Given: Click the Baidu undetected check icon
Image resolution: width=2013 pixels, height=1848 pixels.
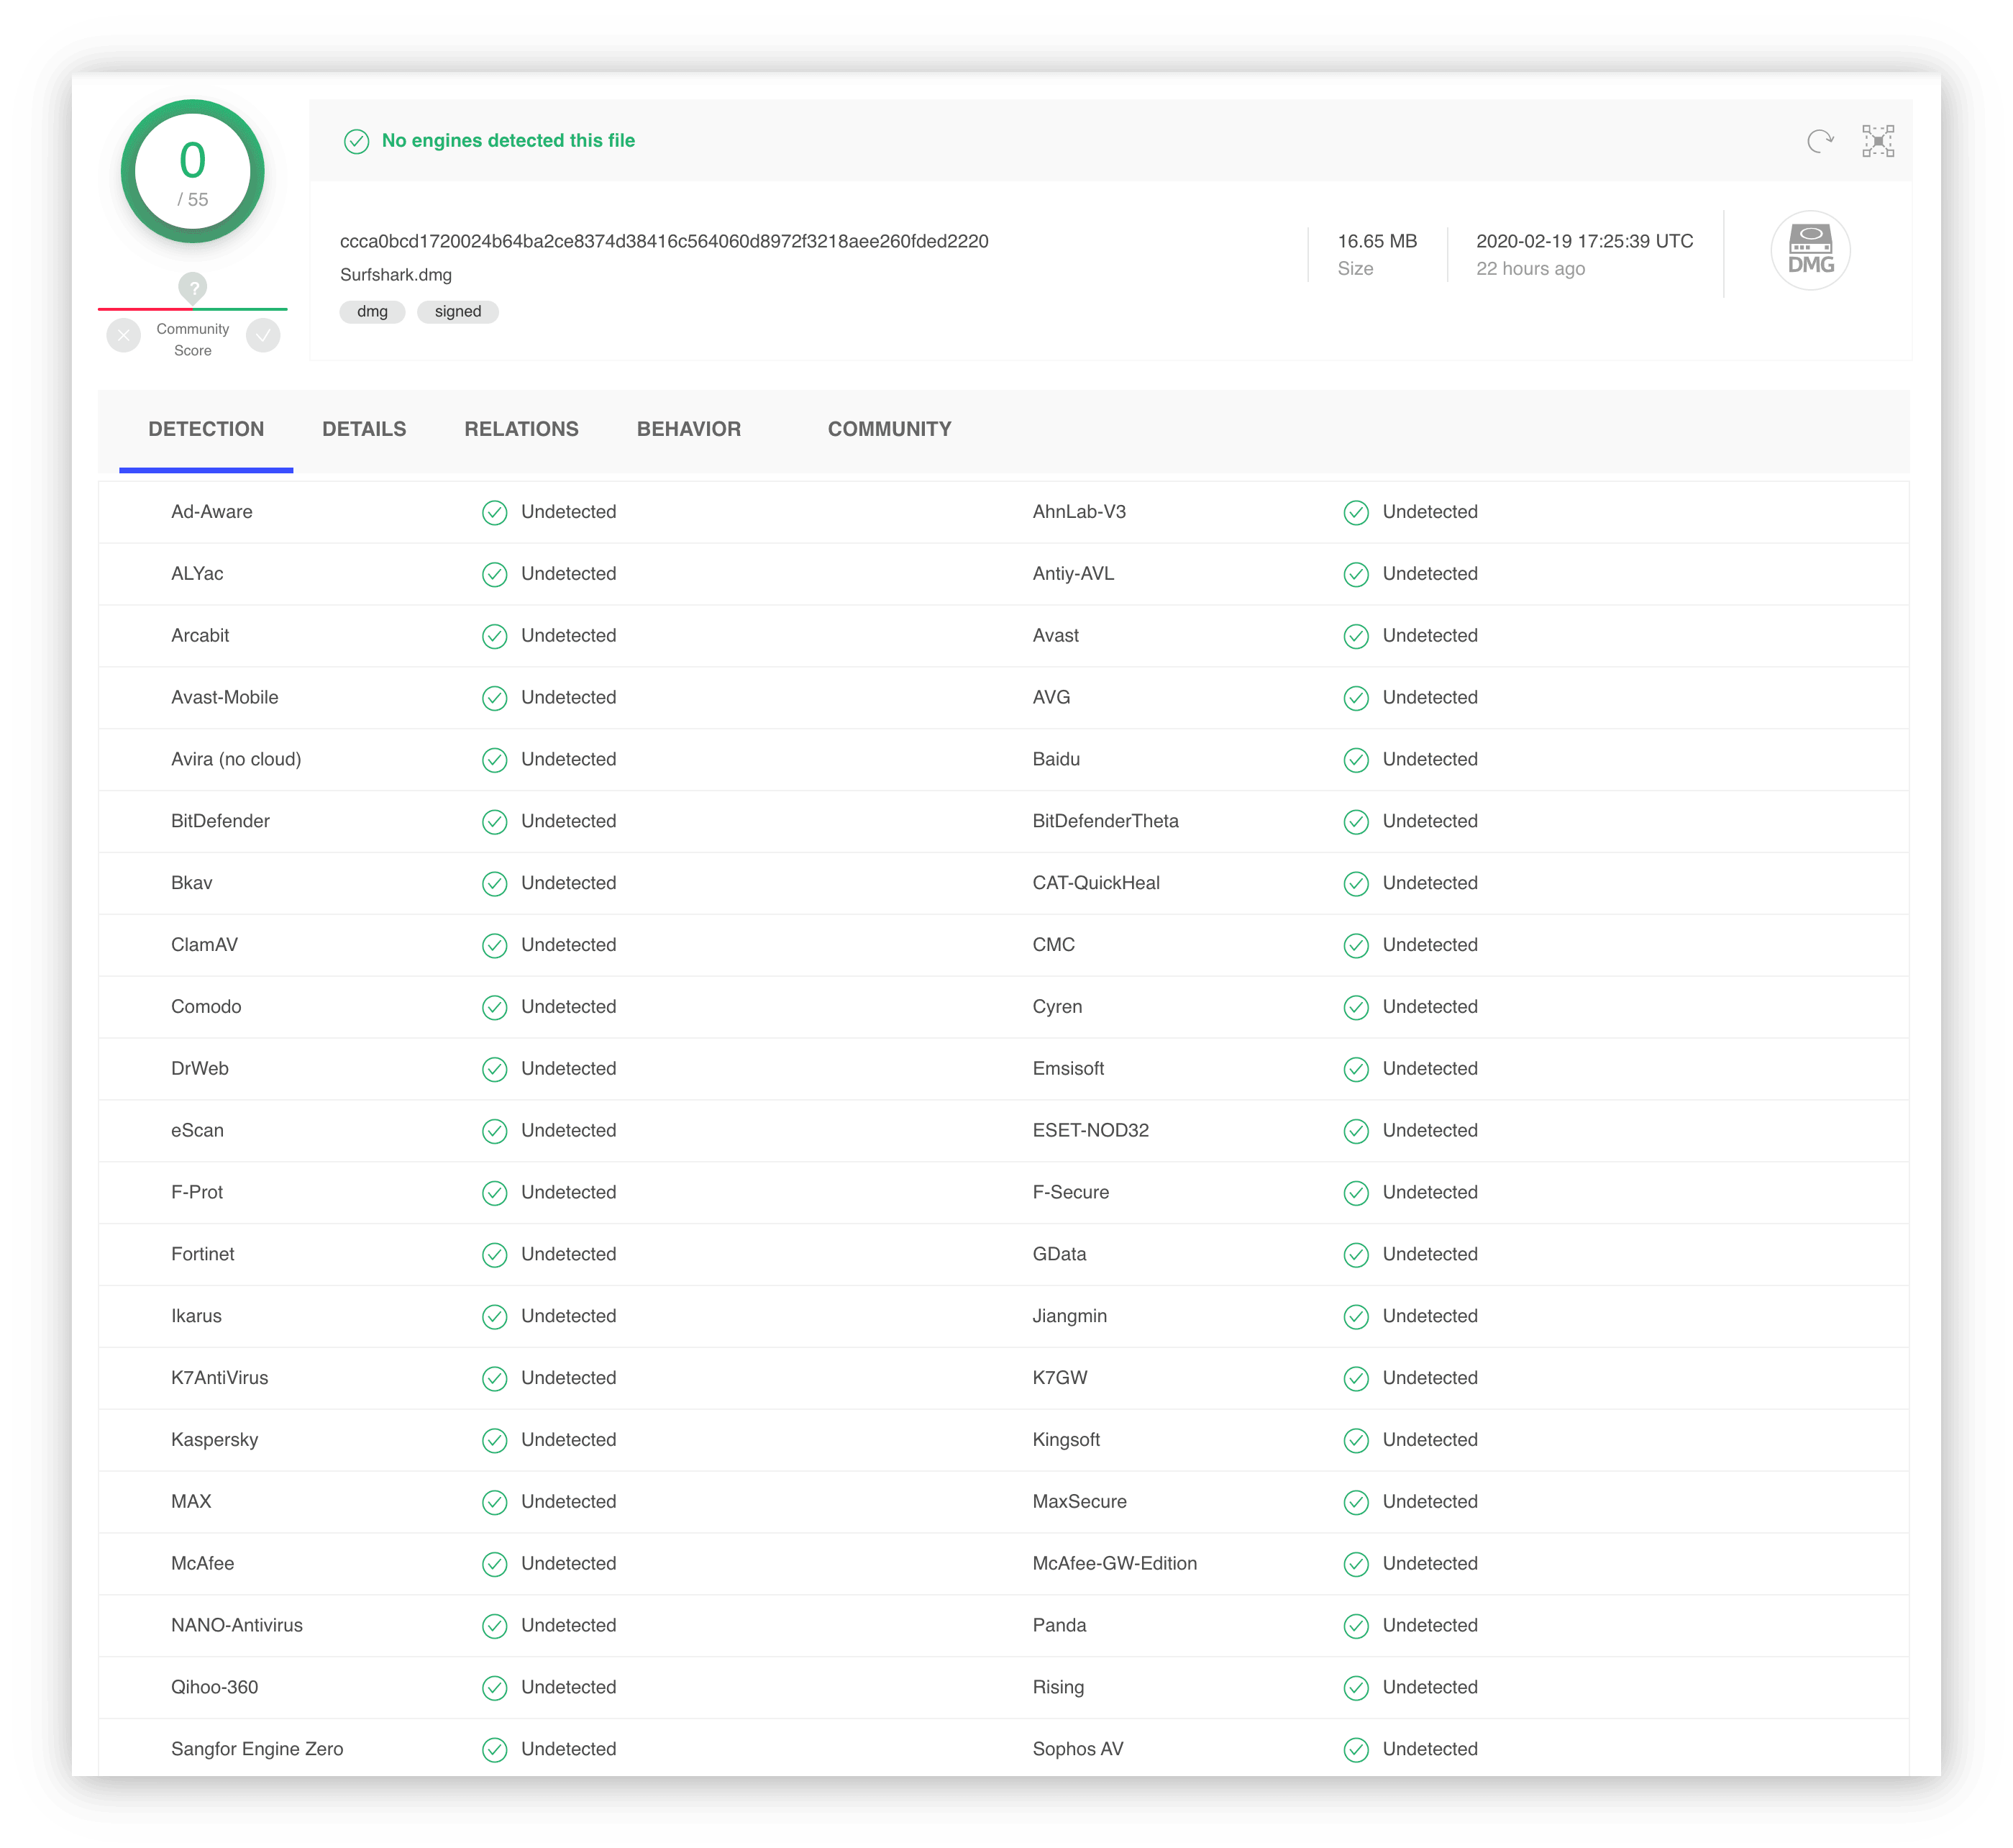Looking at the screenshot, I should coord(1355,760).
